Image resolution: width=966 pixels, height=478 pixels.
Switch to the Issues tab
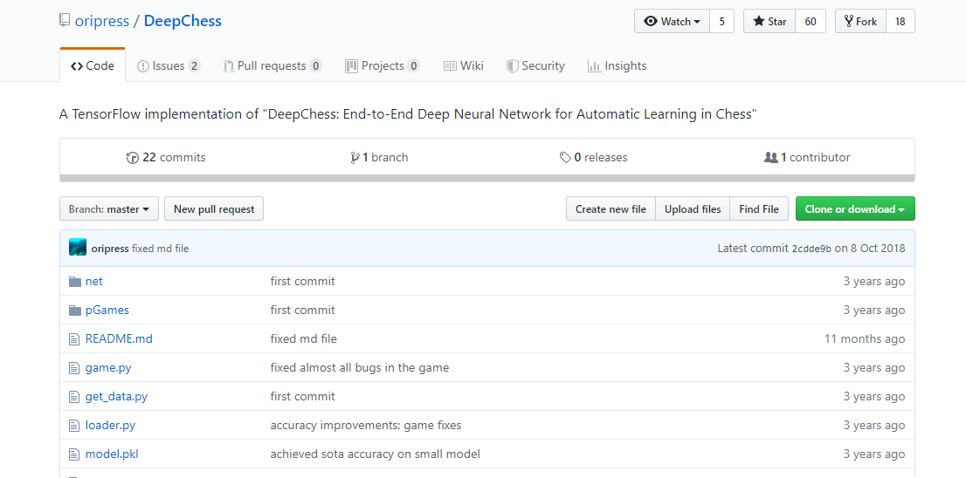click(x=169, y=65)
